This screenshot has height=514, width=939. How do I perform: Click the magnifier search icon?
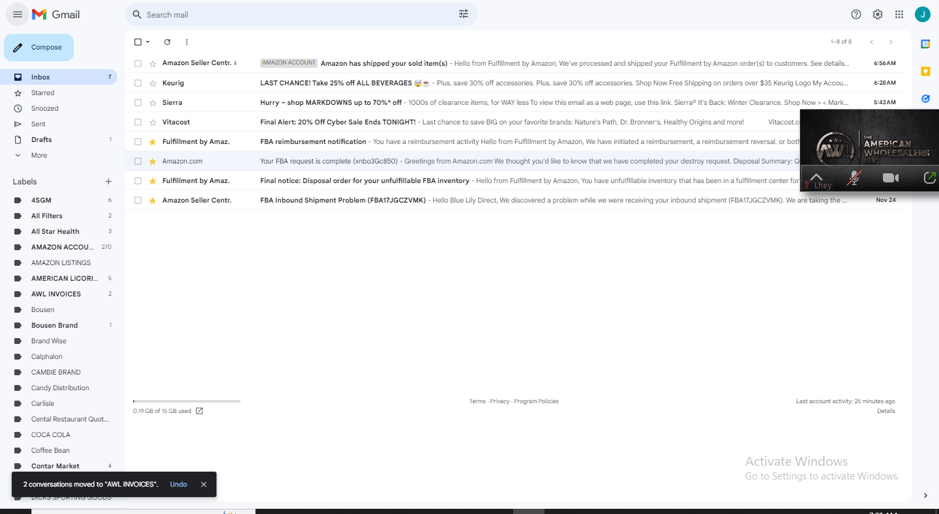pyautogui.click(x=137, y=14)
